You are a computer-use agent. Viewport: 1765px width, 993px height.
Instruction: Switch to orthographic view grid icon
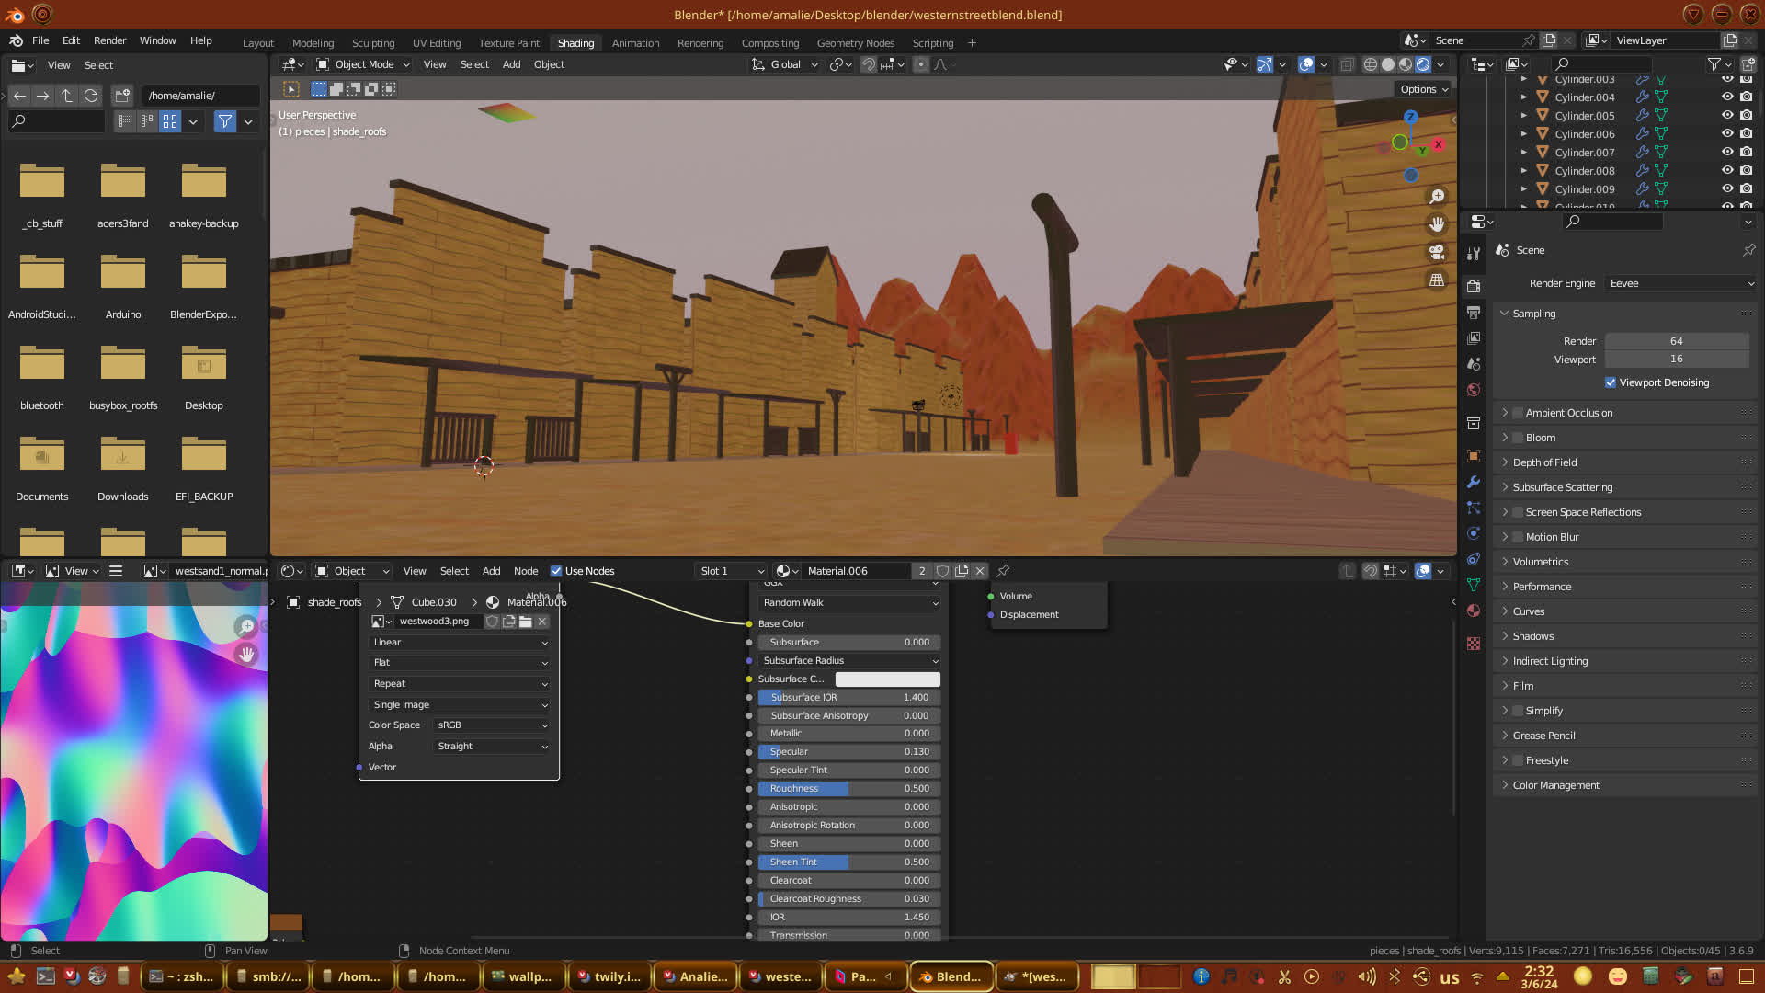pyautogui.click(x=1437, y=280)
